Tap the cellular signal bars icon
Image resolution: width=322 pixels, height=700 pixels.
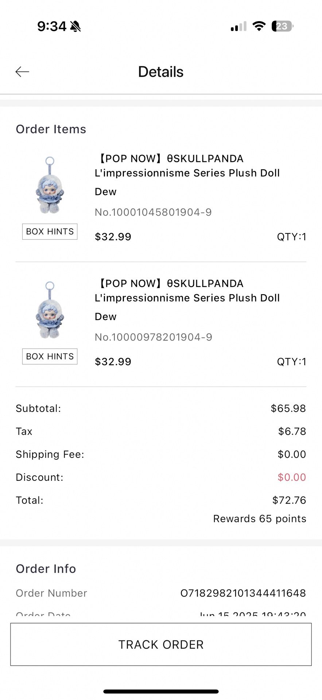click(238, 26)
